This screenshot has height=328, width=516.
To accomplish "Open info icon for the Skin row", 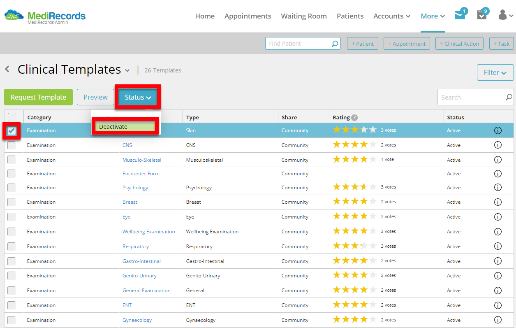I will point(497,130).
